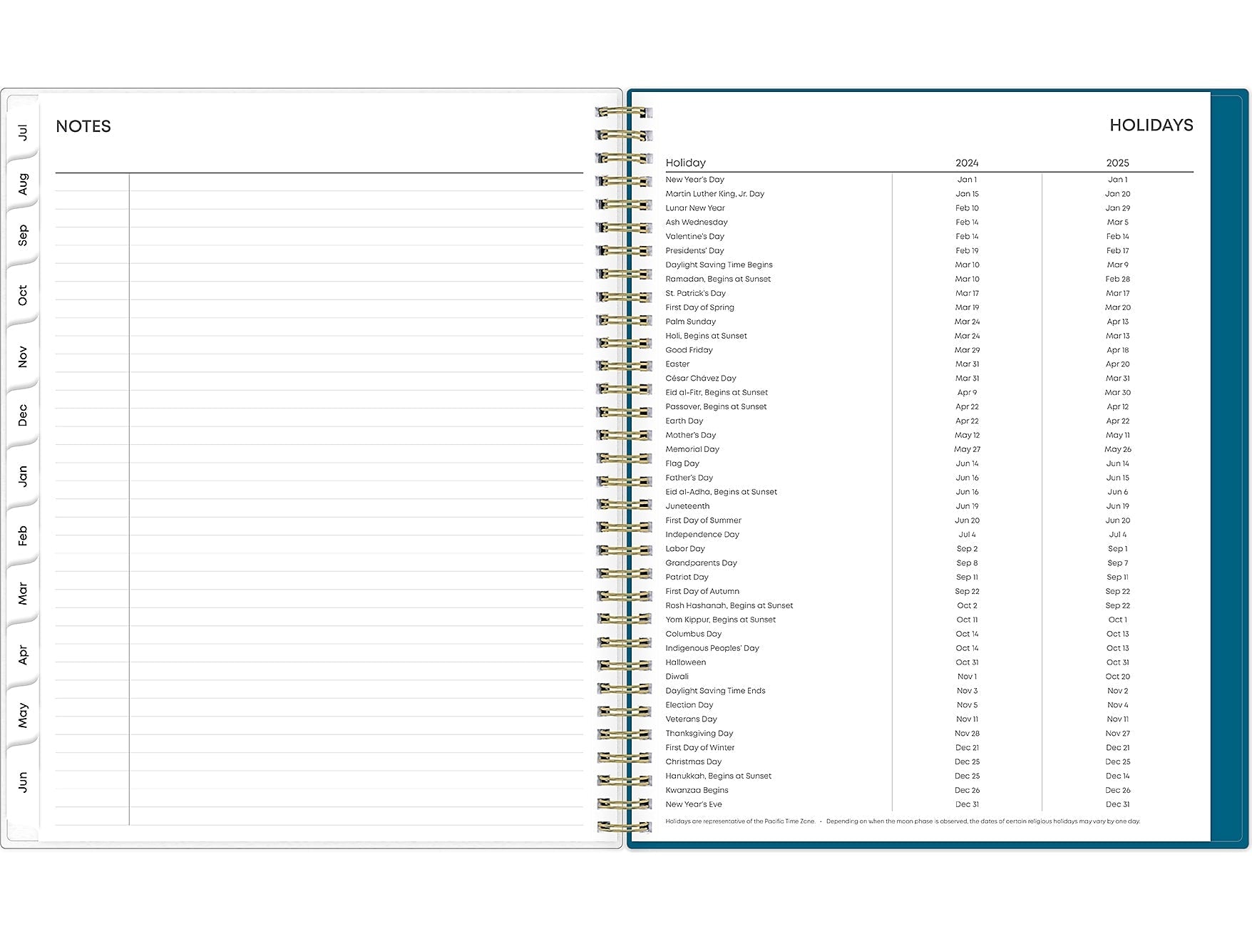Click the Diwali entry
Screen dimensions: 1252x939
coord(677,677)
